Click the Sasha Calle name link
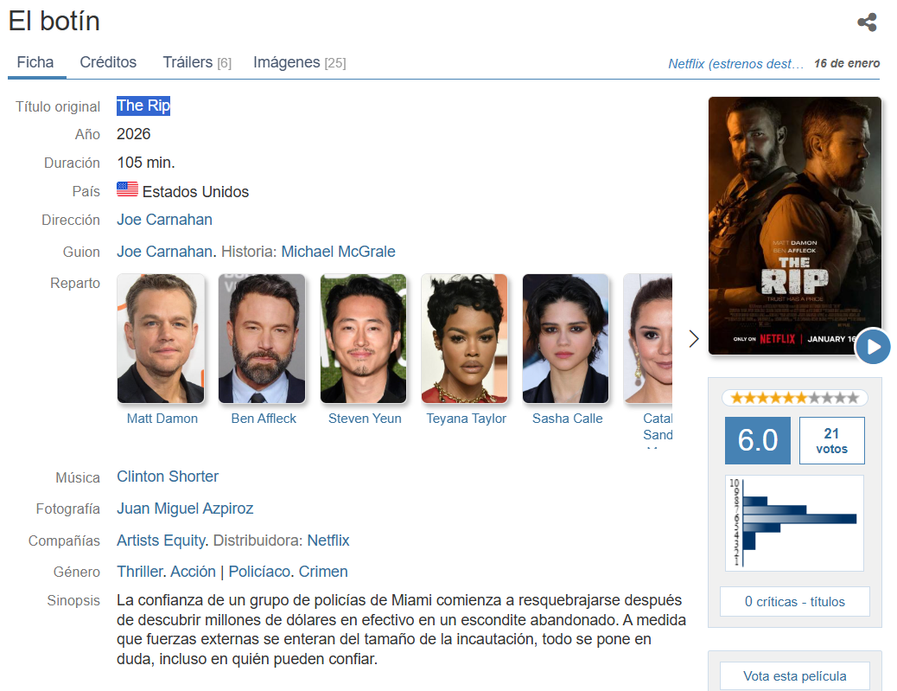 coord(567,419)
